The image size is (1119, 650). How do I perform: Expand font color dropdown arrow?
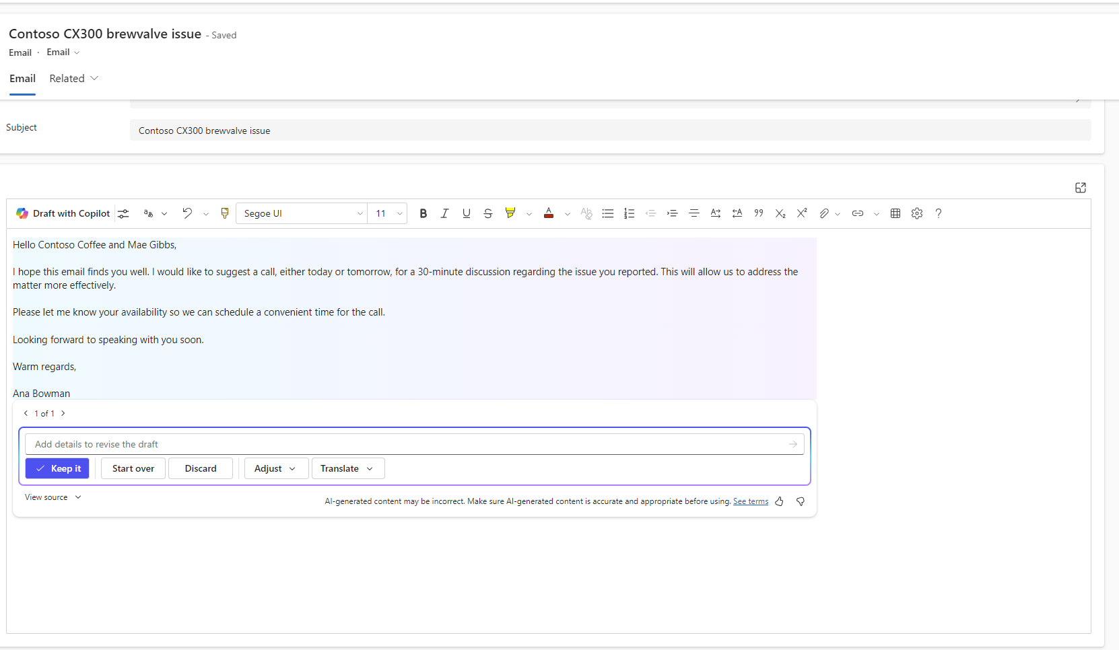click(x=568, y=214)
